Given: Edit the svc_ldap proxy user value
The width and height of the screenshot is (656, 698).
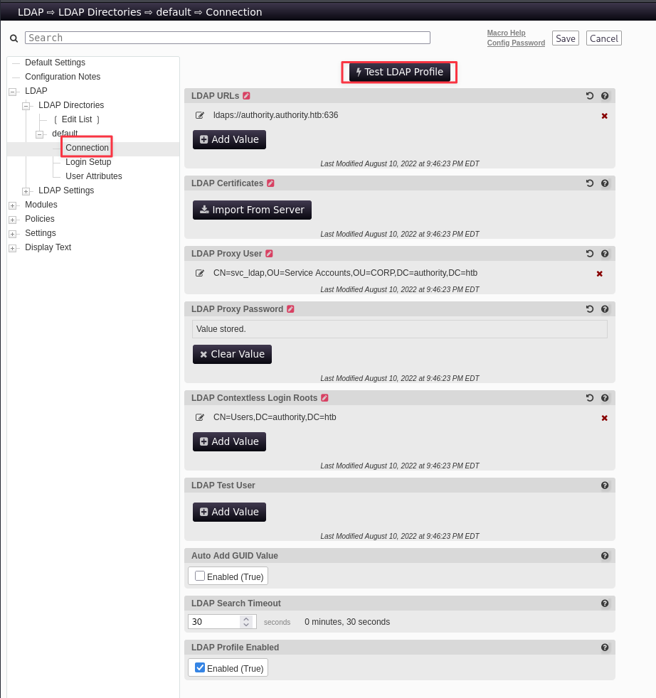Looking at the screenshot, I should pyautogui.click(x=200, y=273).
